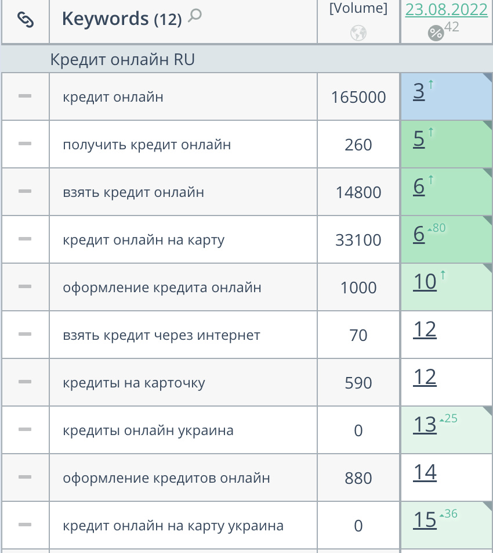The image size is (493, 553).
Task: Click the globe icon under Volume
Action: [358, 33]
